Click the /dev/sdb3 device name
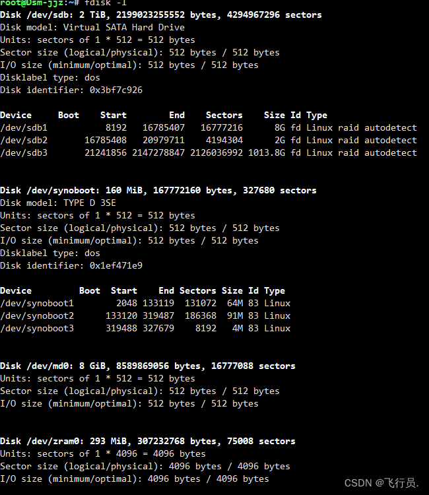 24,153
